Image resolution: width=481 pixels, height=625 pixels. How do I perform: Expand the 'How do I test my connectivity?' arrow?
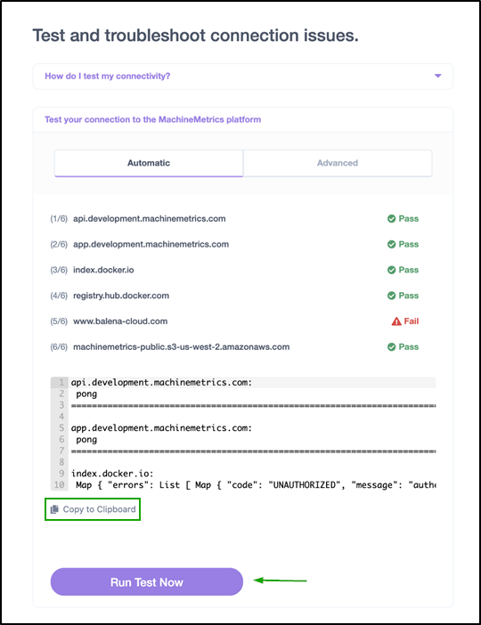[x=437, y=76]
